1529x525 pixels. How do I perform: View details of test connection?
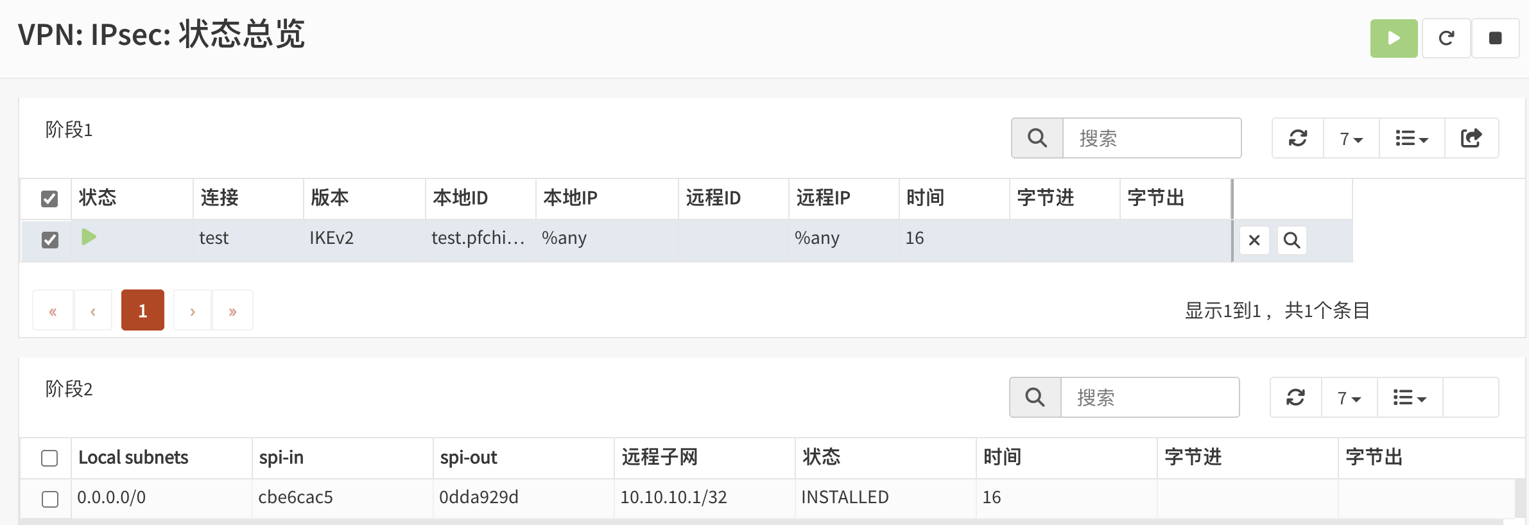coord(1291,240)
